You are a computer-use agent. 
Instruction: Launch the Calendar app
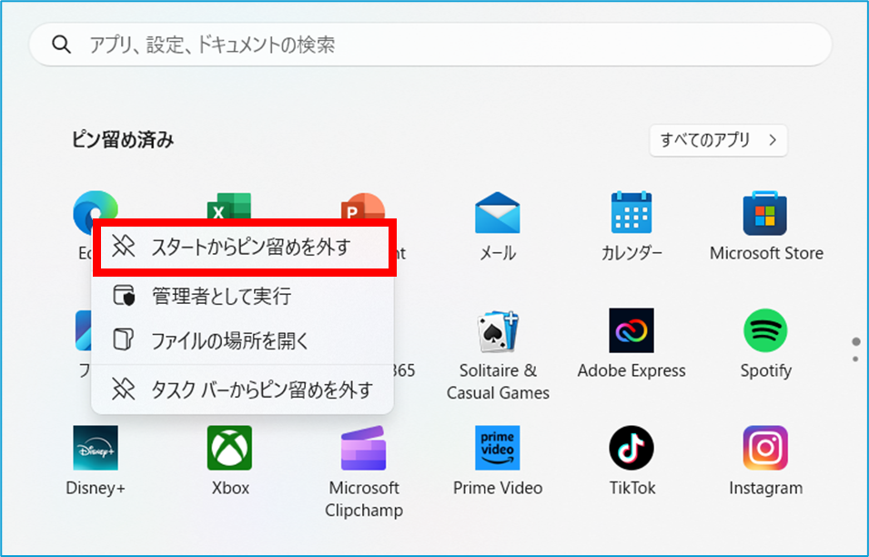[x=632, y=215]
